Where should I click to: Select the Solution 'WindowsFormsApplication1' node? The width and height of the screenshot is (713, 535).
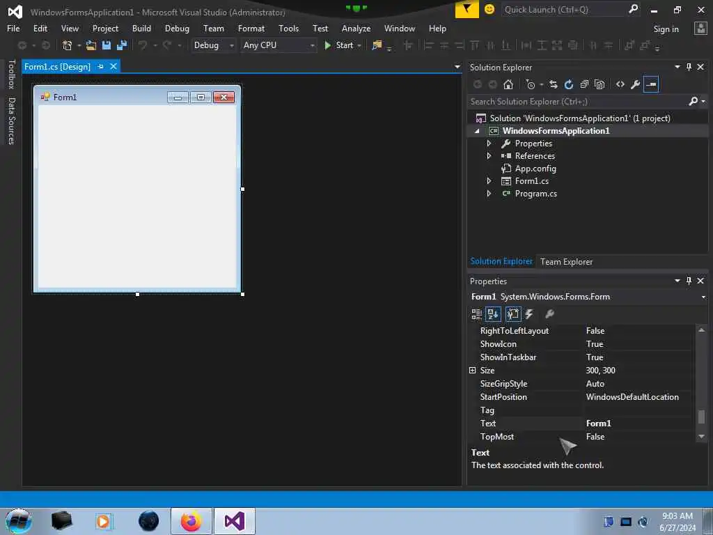tap(580, 118)
